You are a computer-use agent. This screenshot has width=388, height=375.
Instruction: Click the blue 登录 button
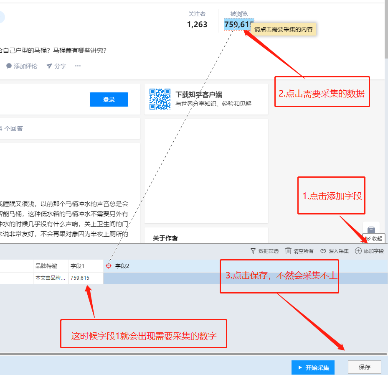pos(109,99)
